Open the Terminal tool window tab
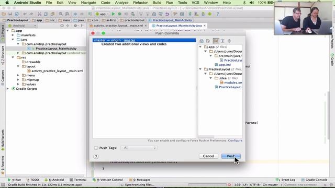This screenshot has height=188, width=335. click(x=78, y=180)
